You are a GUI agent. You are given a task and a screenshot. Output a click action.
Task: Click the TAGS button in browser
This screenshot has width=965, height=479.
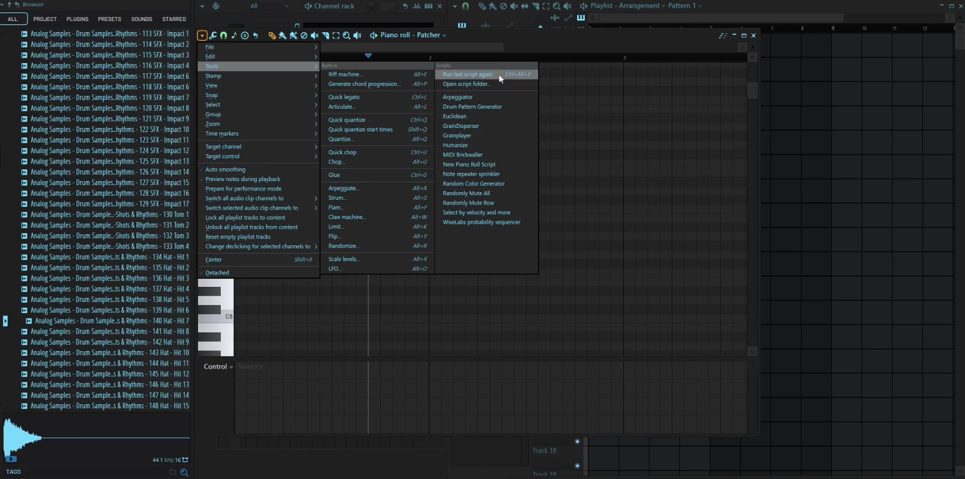click(13, 472)
